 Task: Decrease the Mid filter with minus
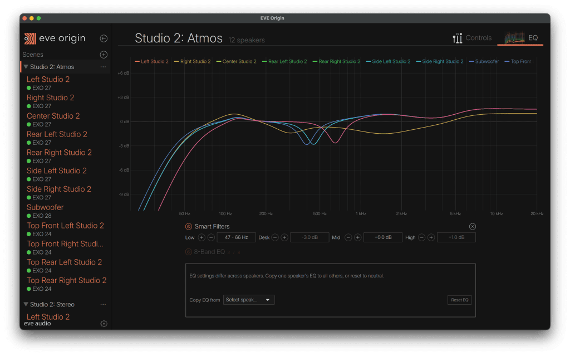(x=348, y=237)
